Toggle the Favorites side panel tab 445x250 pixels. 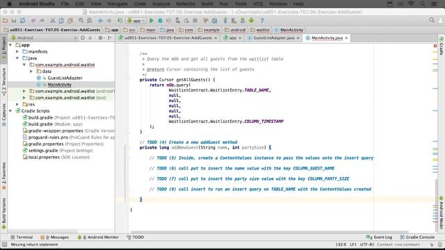(x=3, y=176)
